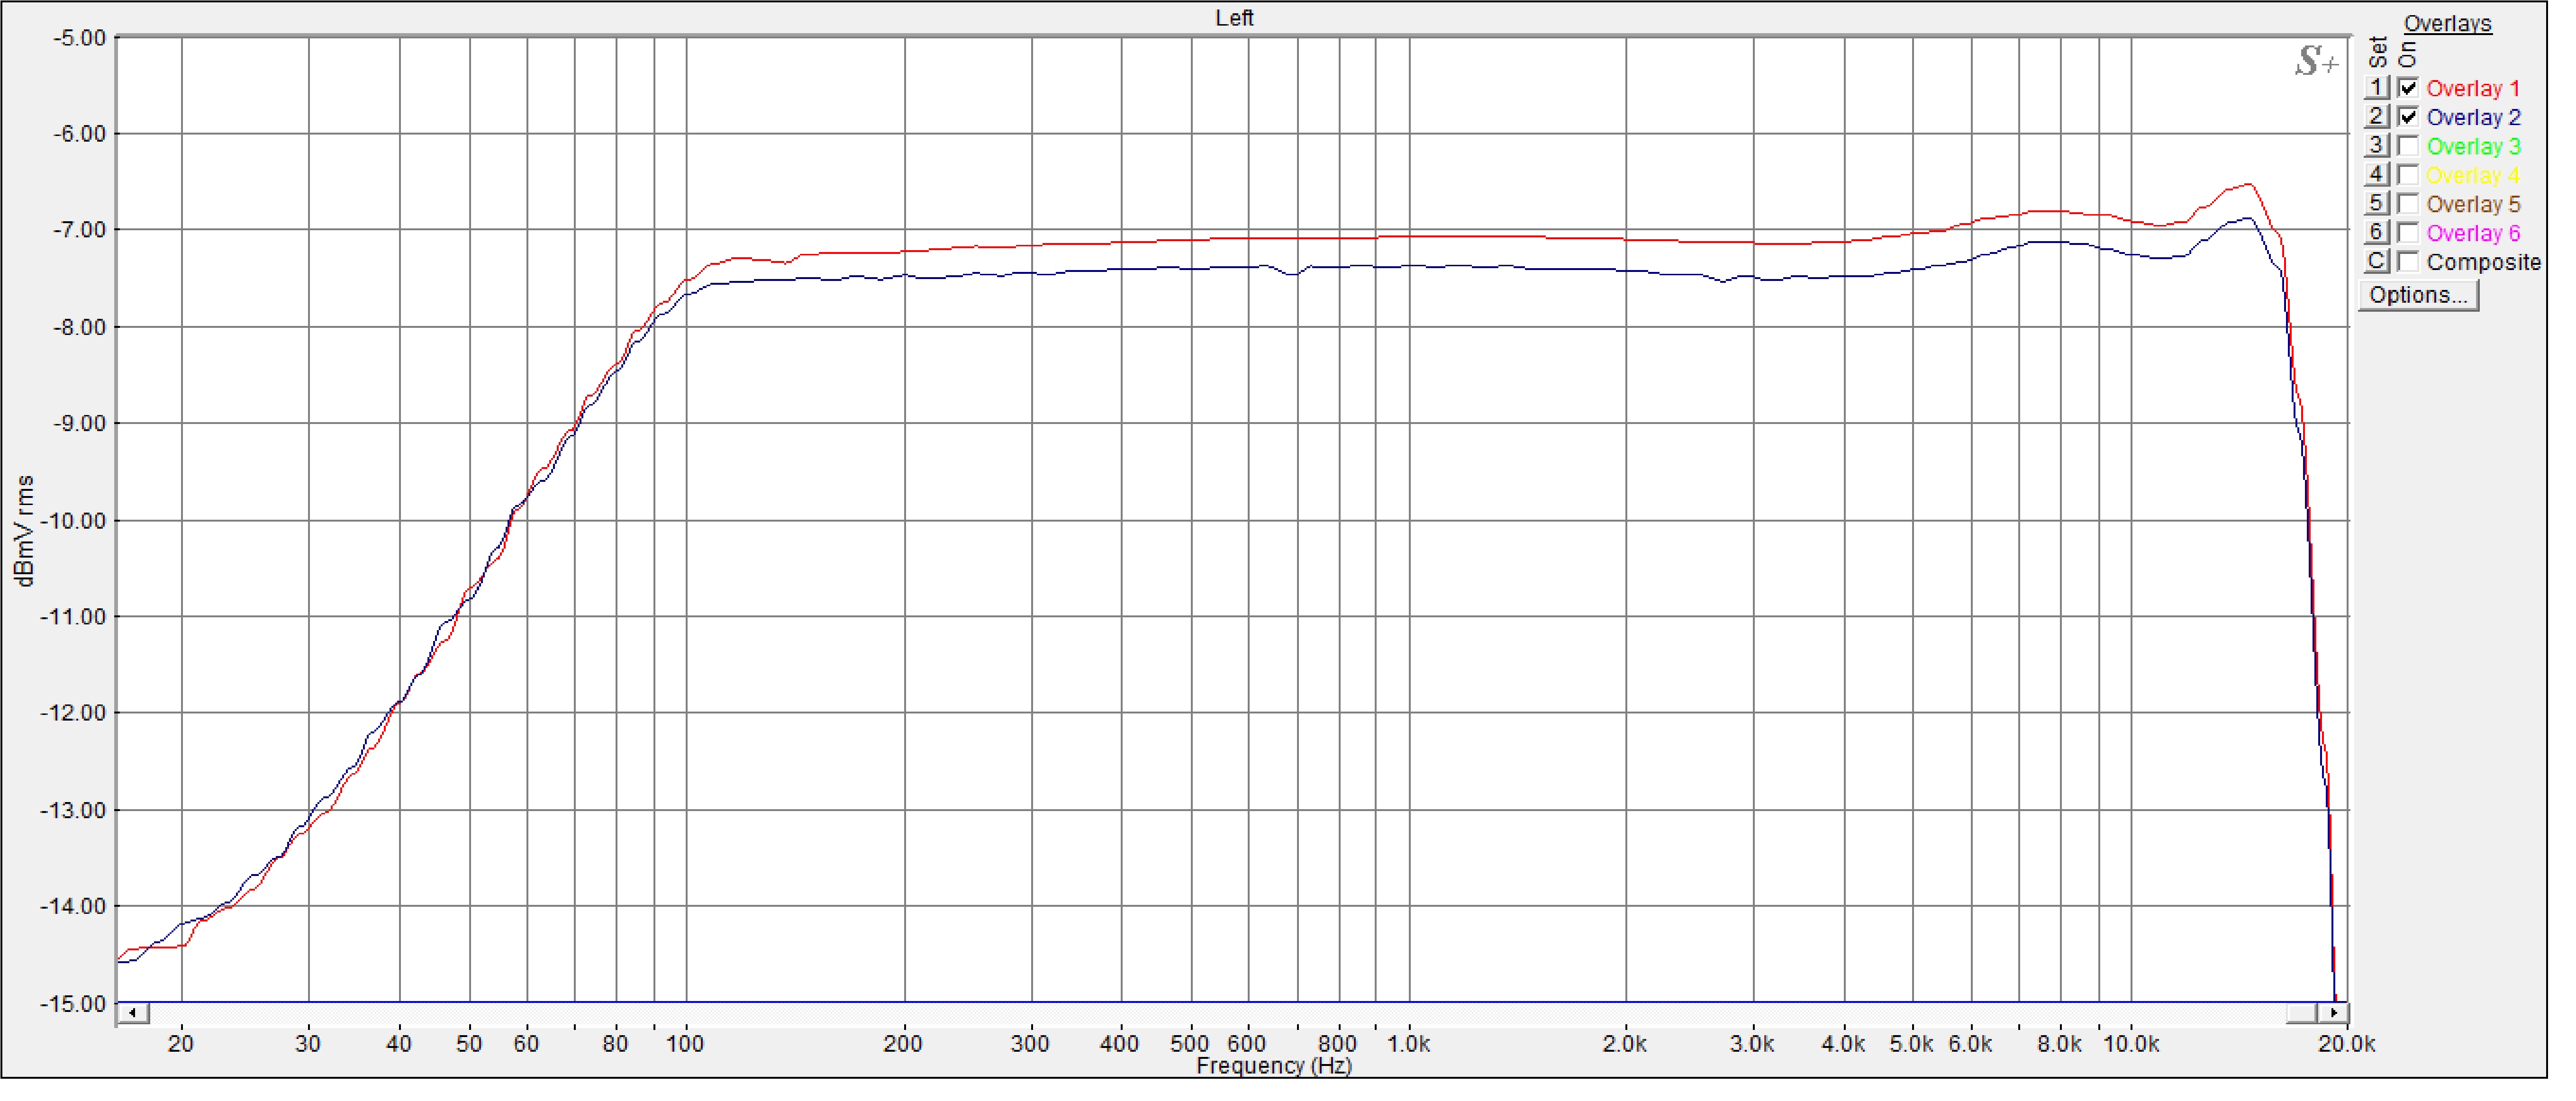Screen dimensions: 2576x1101
Task: Click the 20.0k frequency axis value
Action: [x=2346, y=1044]
